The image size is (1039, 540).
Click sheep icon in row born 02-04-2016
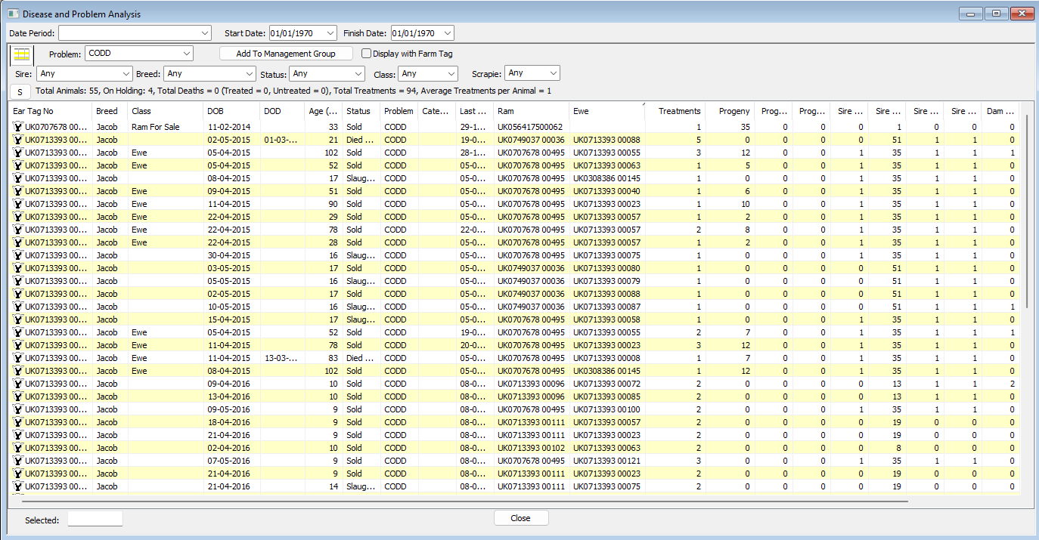point(17,448)
